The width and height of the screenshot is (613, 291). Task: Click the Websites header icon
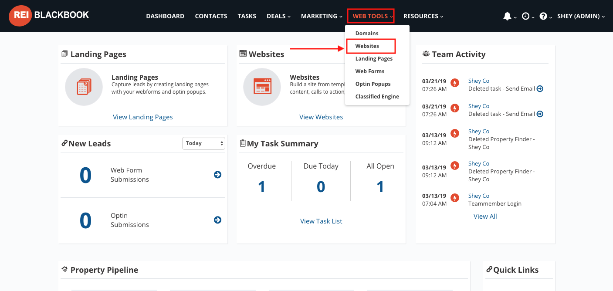click(243, 54)
